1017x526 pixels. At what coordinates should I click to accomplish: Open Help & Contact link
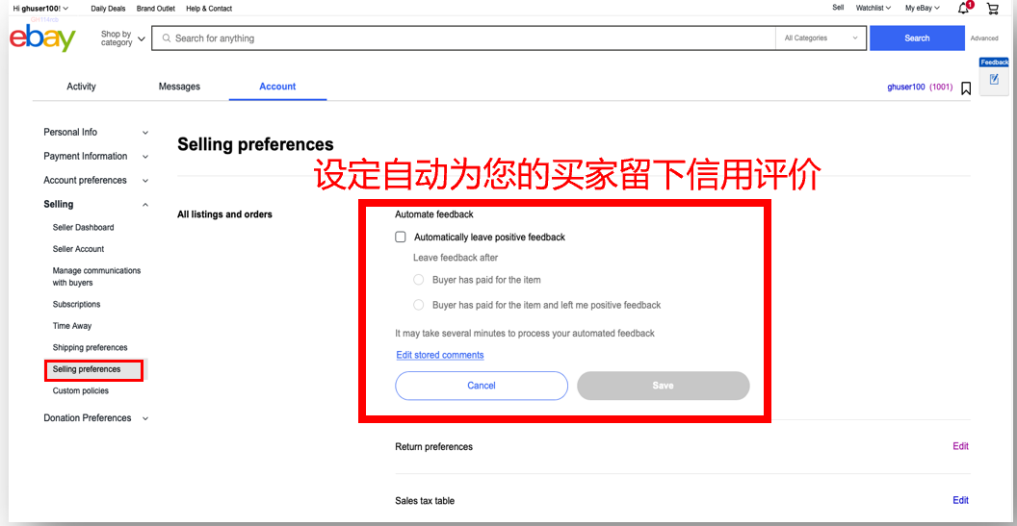(x=209, y=9)
